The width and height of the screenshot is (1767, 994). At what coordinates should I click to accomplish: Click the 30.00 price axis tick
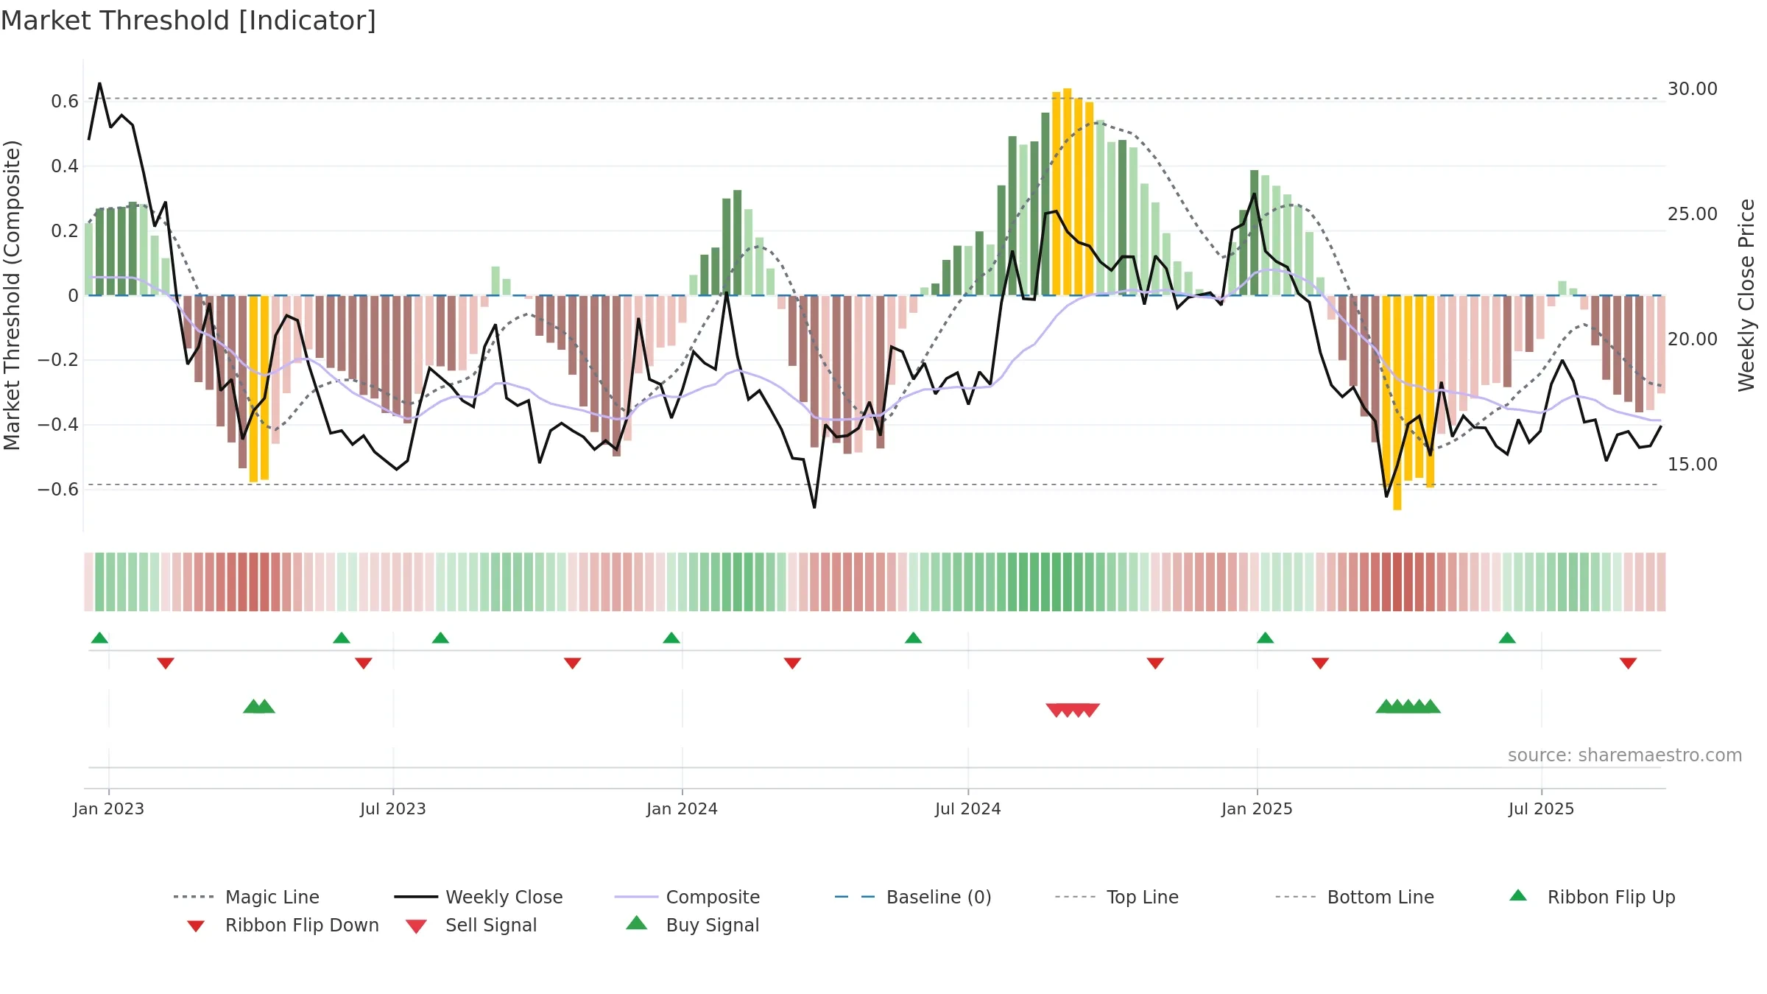point(1693,89)
